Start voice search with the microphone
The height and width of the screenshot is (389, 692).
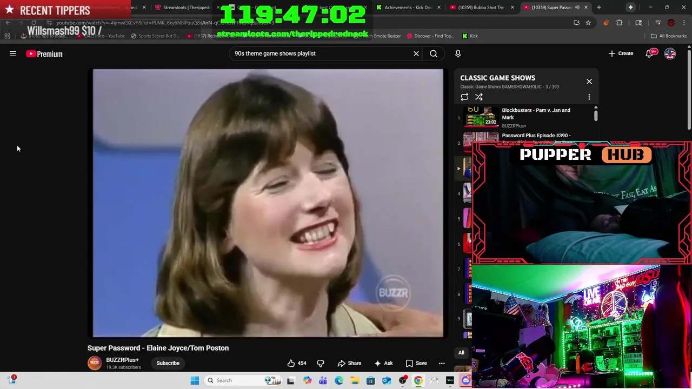pyautogui.click(x=458, y=53)
